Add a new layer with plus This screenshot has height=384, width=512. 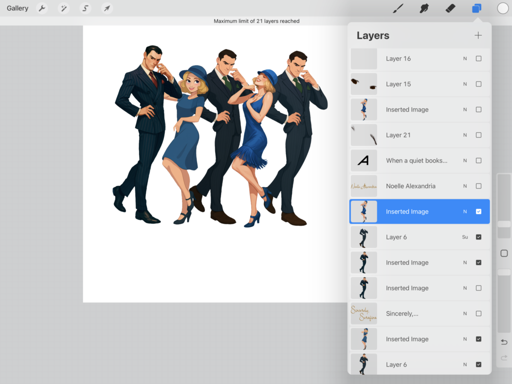(478, 35)
